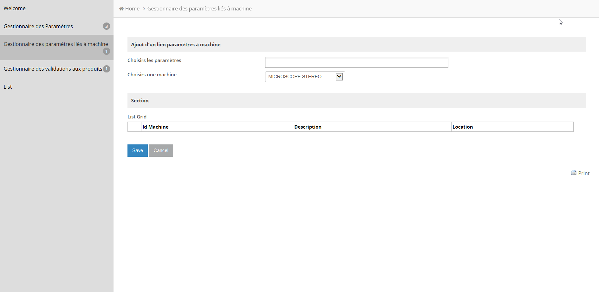
Task: Click the 'Choisirs une machine' label
Action: click(x=152, y=75)
